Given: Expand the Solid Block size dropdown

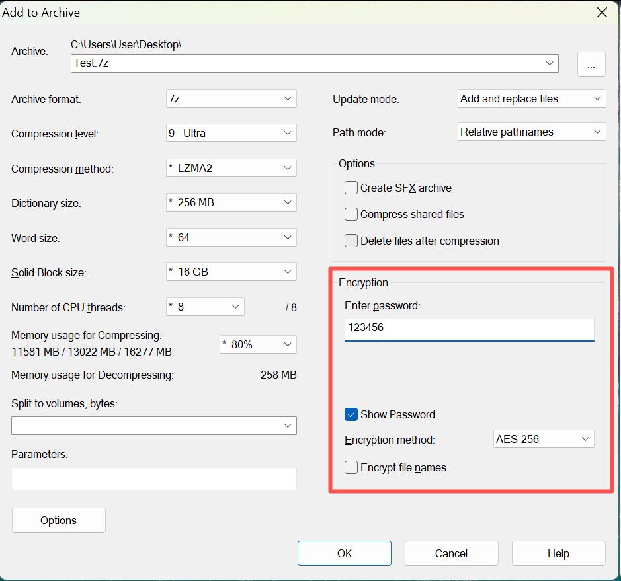Looking at the screenshot, I should point(231,272).
